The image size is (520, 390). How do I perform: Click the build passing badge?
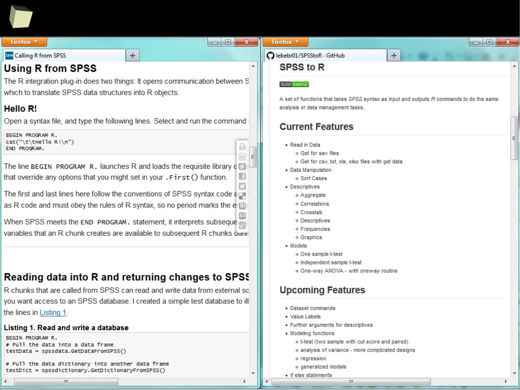pyautogui.click(x=294, y=84)
